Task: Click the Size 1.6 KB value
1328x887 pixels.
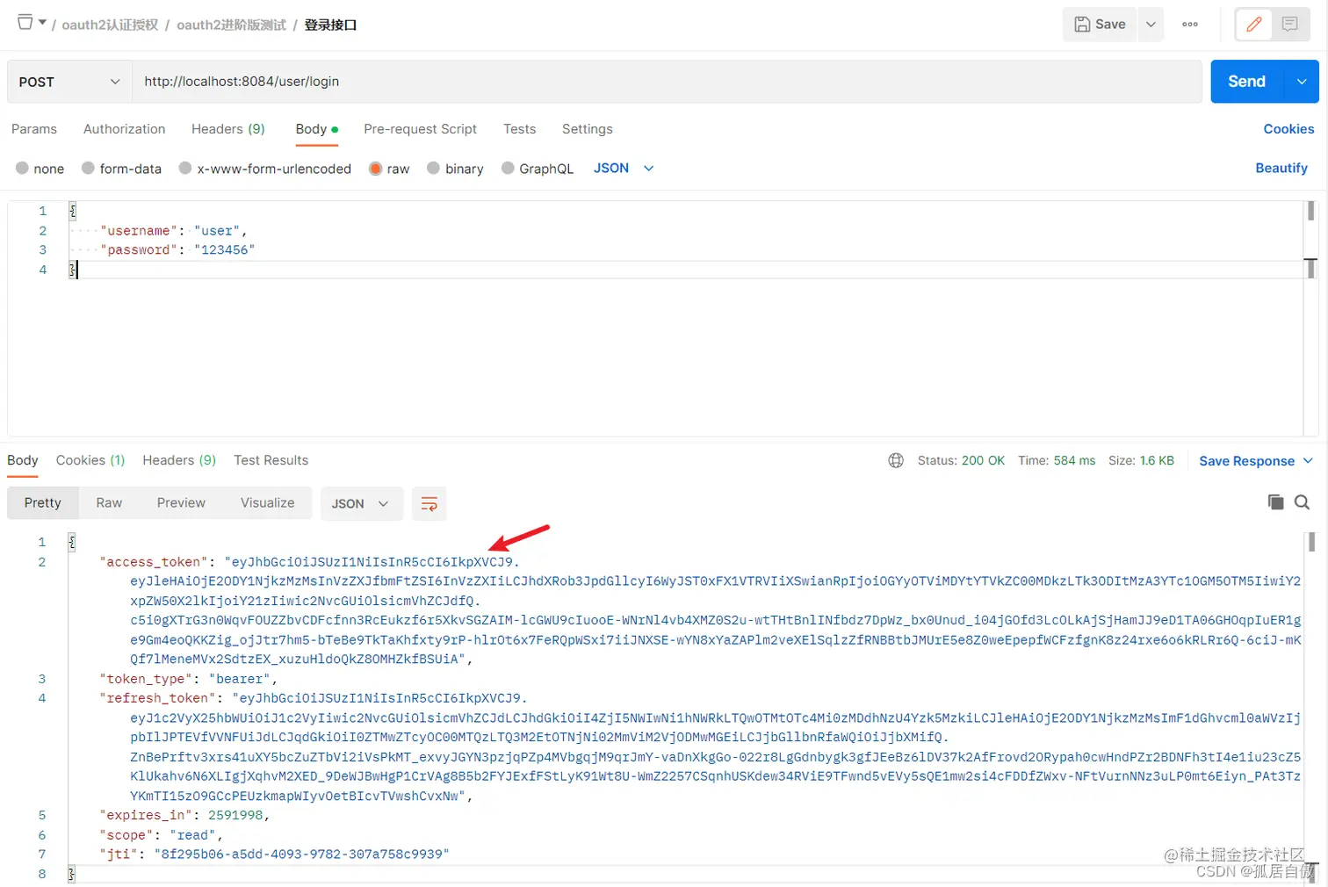Action: [x=1141, y=460]
